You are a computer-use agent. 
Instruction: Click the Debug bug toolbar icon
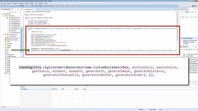pos(32,6)
